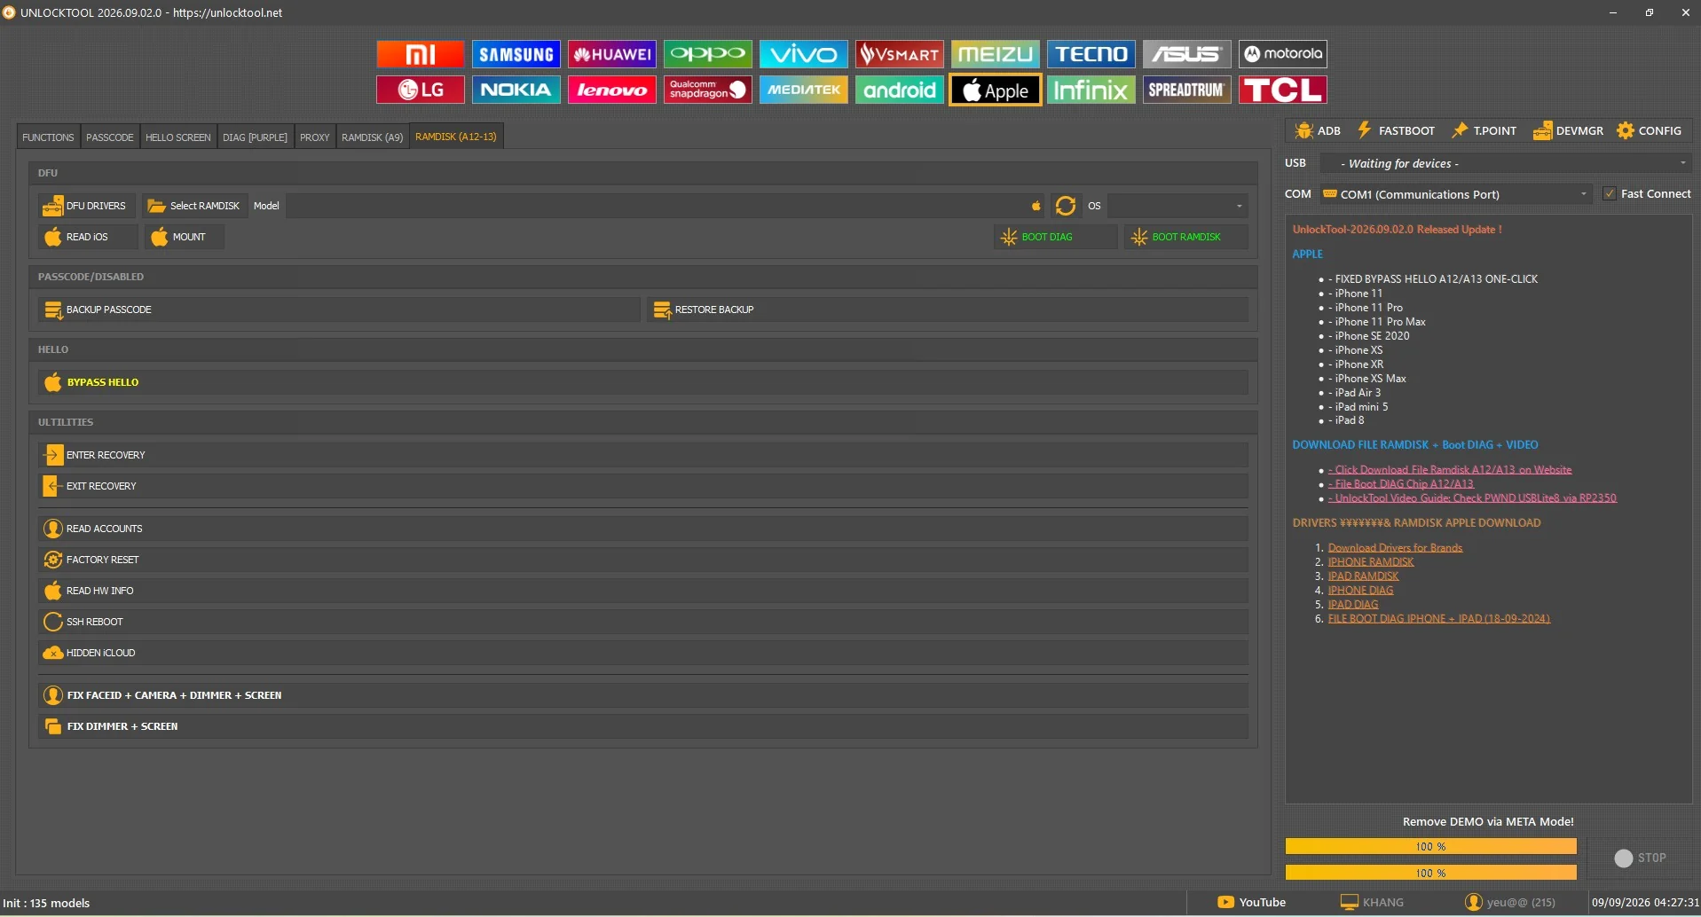Click the BACKUP PASSCODE button

coord(338,310)
